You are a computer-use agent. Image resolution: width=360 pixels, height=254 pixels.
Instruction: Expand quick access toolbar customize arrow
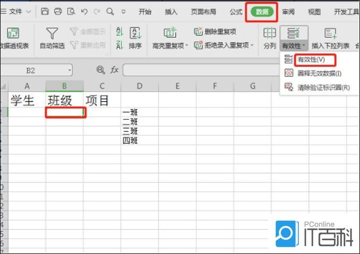pyautogui.click(x=124, y=12)
